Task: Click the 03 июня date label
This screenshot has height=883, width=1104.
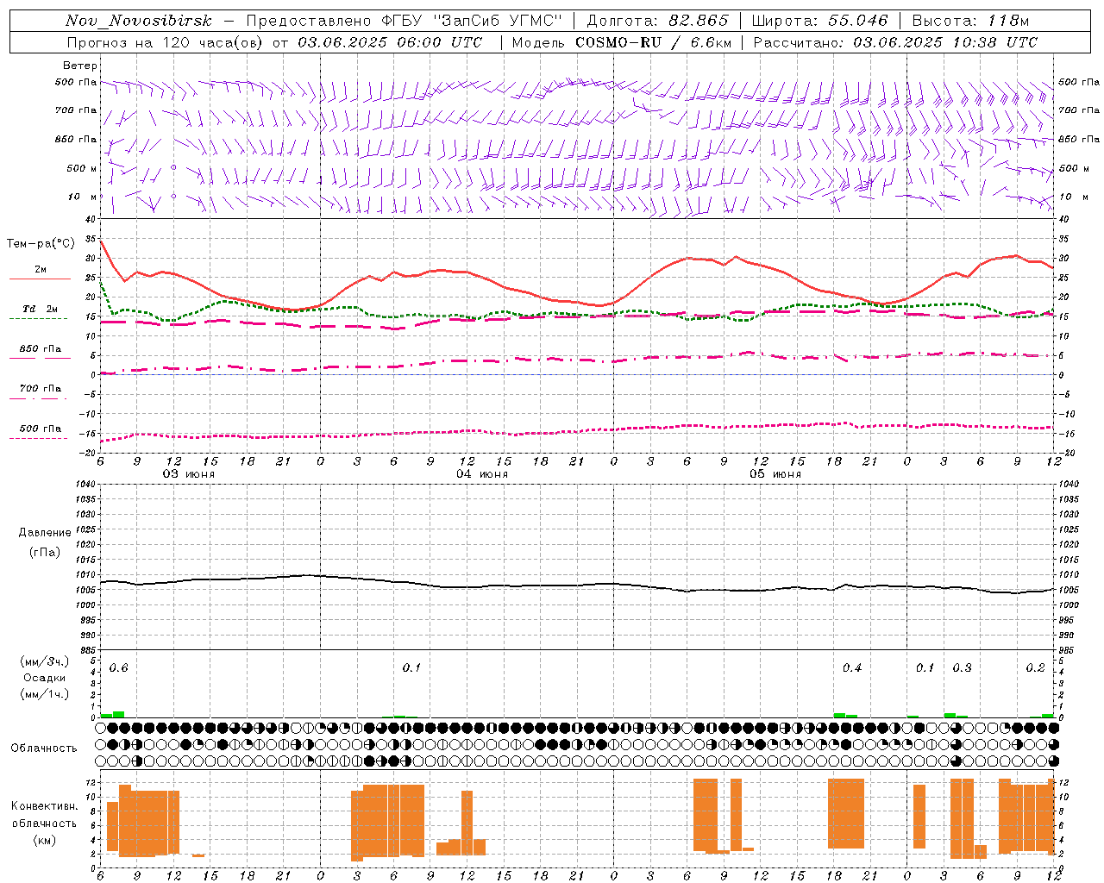Action: pyautogui.click(x=189, y=474)
